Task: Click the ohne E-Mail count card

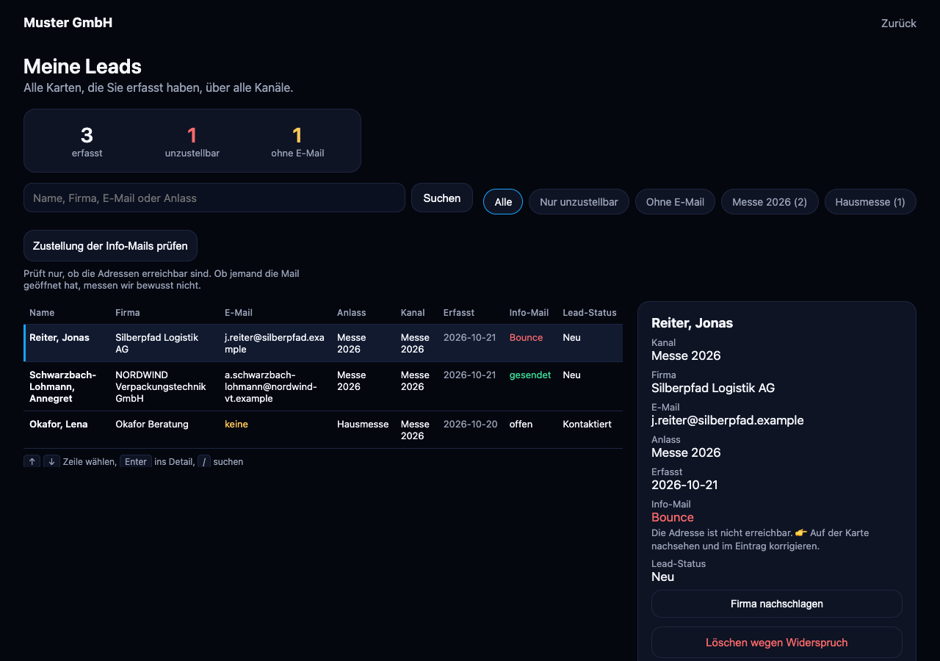Action: [297, 141]
